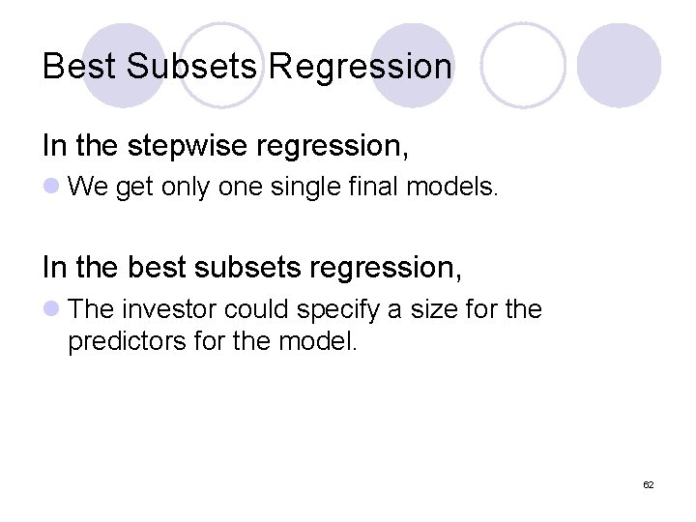This screenshot has height=522, width=696.
Task: Select heading "In the stepwise regression,"
Action: (226, 146)
